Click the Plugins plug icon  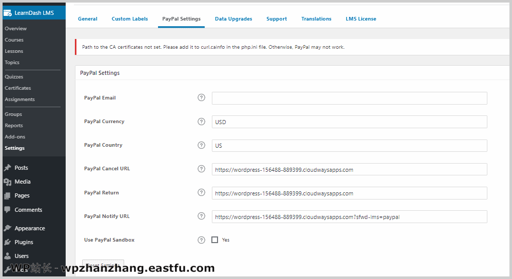click(x=8, y=242)
